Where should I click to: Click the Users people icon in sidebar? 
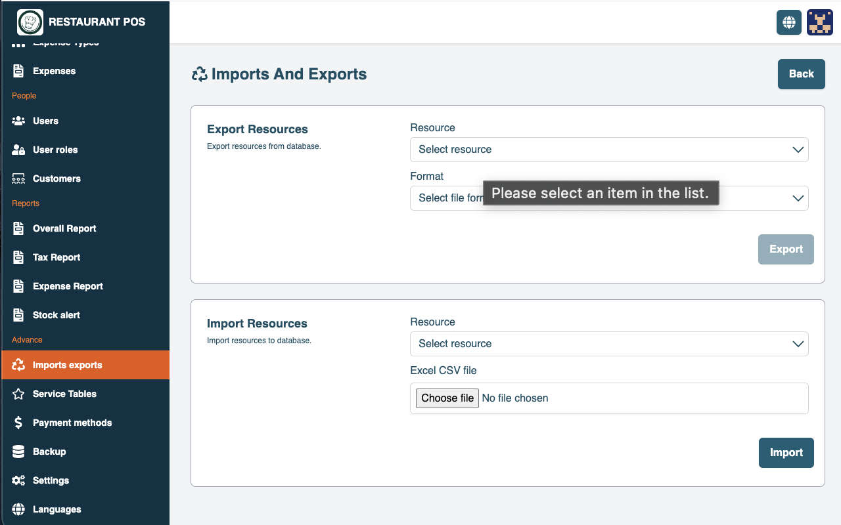18,121
